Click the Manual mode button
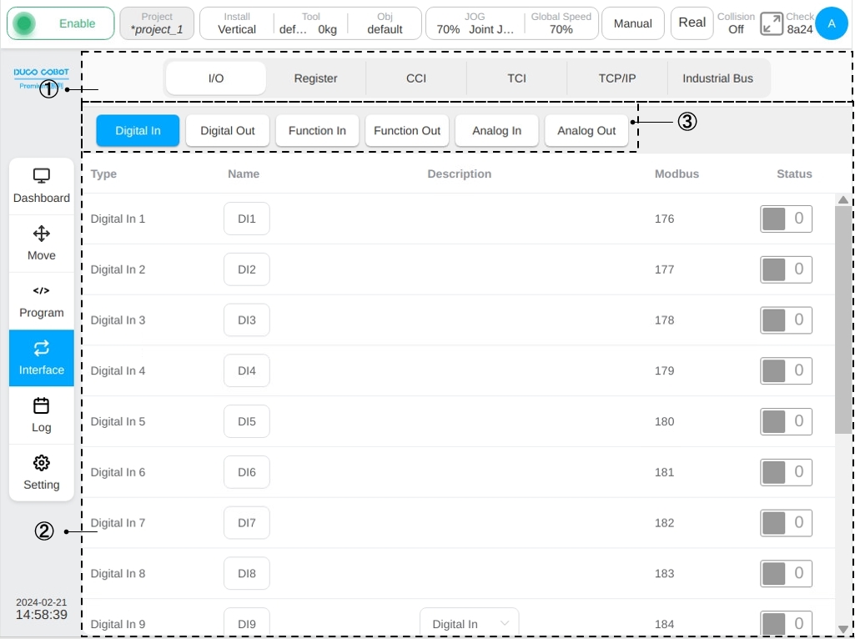Image resolution: width=855 pixels, height=639 pixels. [x=633, y=23]
